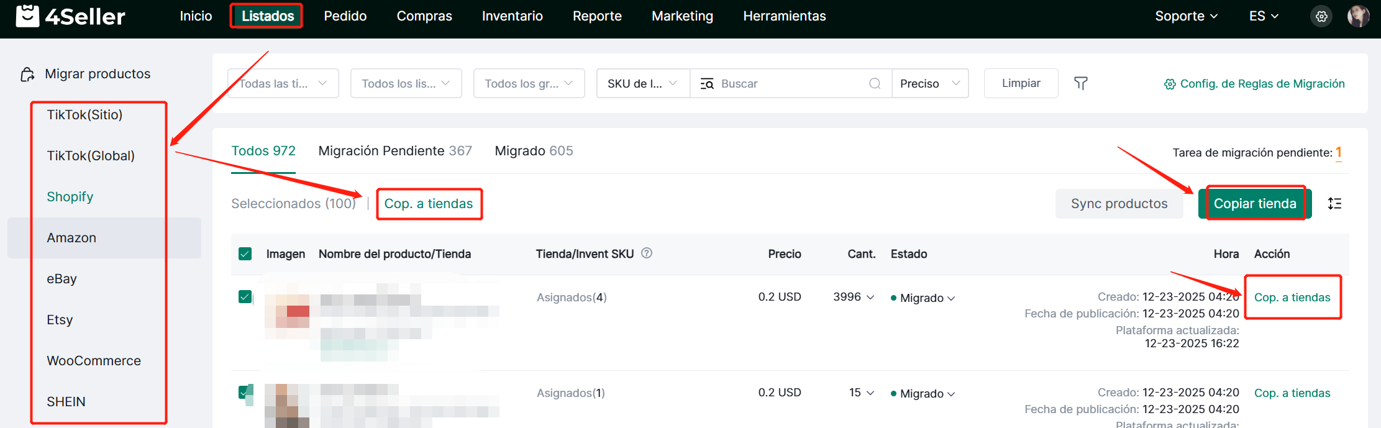Uncheck the first product row checkbox
This screenshot has width=1381, height=428.
245,297
